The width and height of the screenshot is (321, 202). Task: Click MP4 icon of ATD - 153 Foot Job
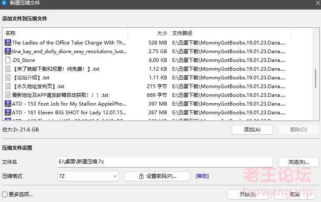8,103
